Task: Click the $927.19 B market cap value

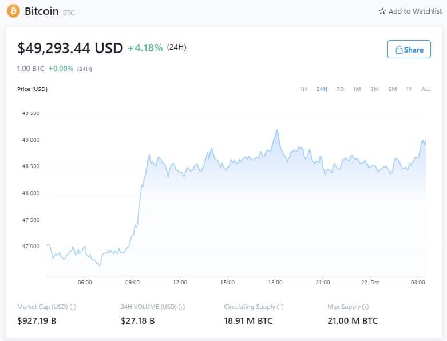Action: (37, 321)
